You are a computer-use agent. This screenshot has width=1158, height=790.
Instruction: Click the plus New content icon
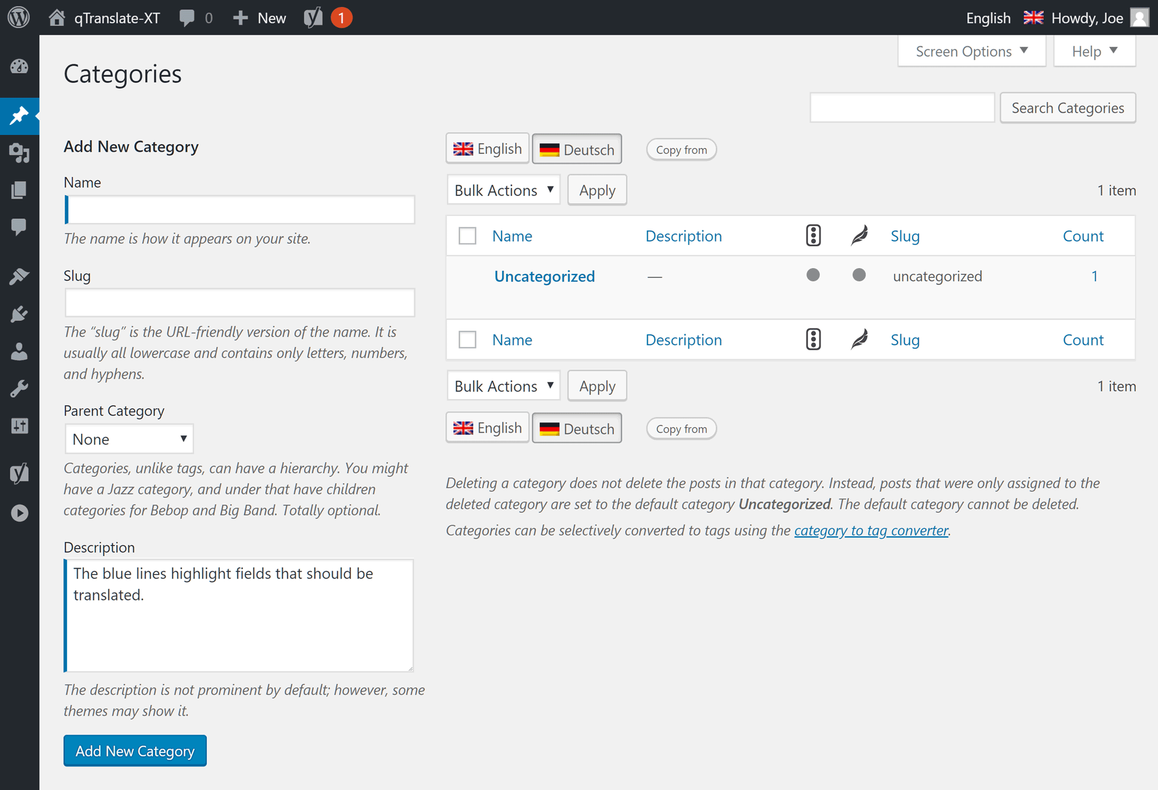pos(240,18)
